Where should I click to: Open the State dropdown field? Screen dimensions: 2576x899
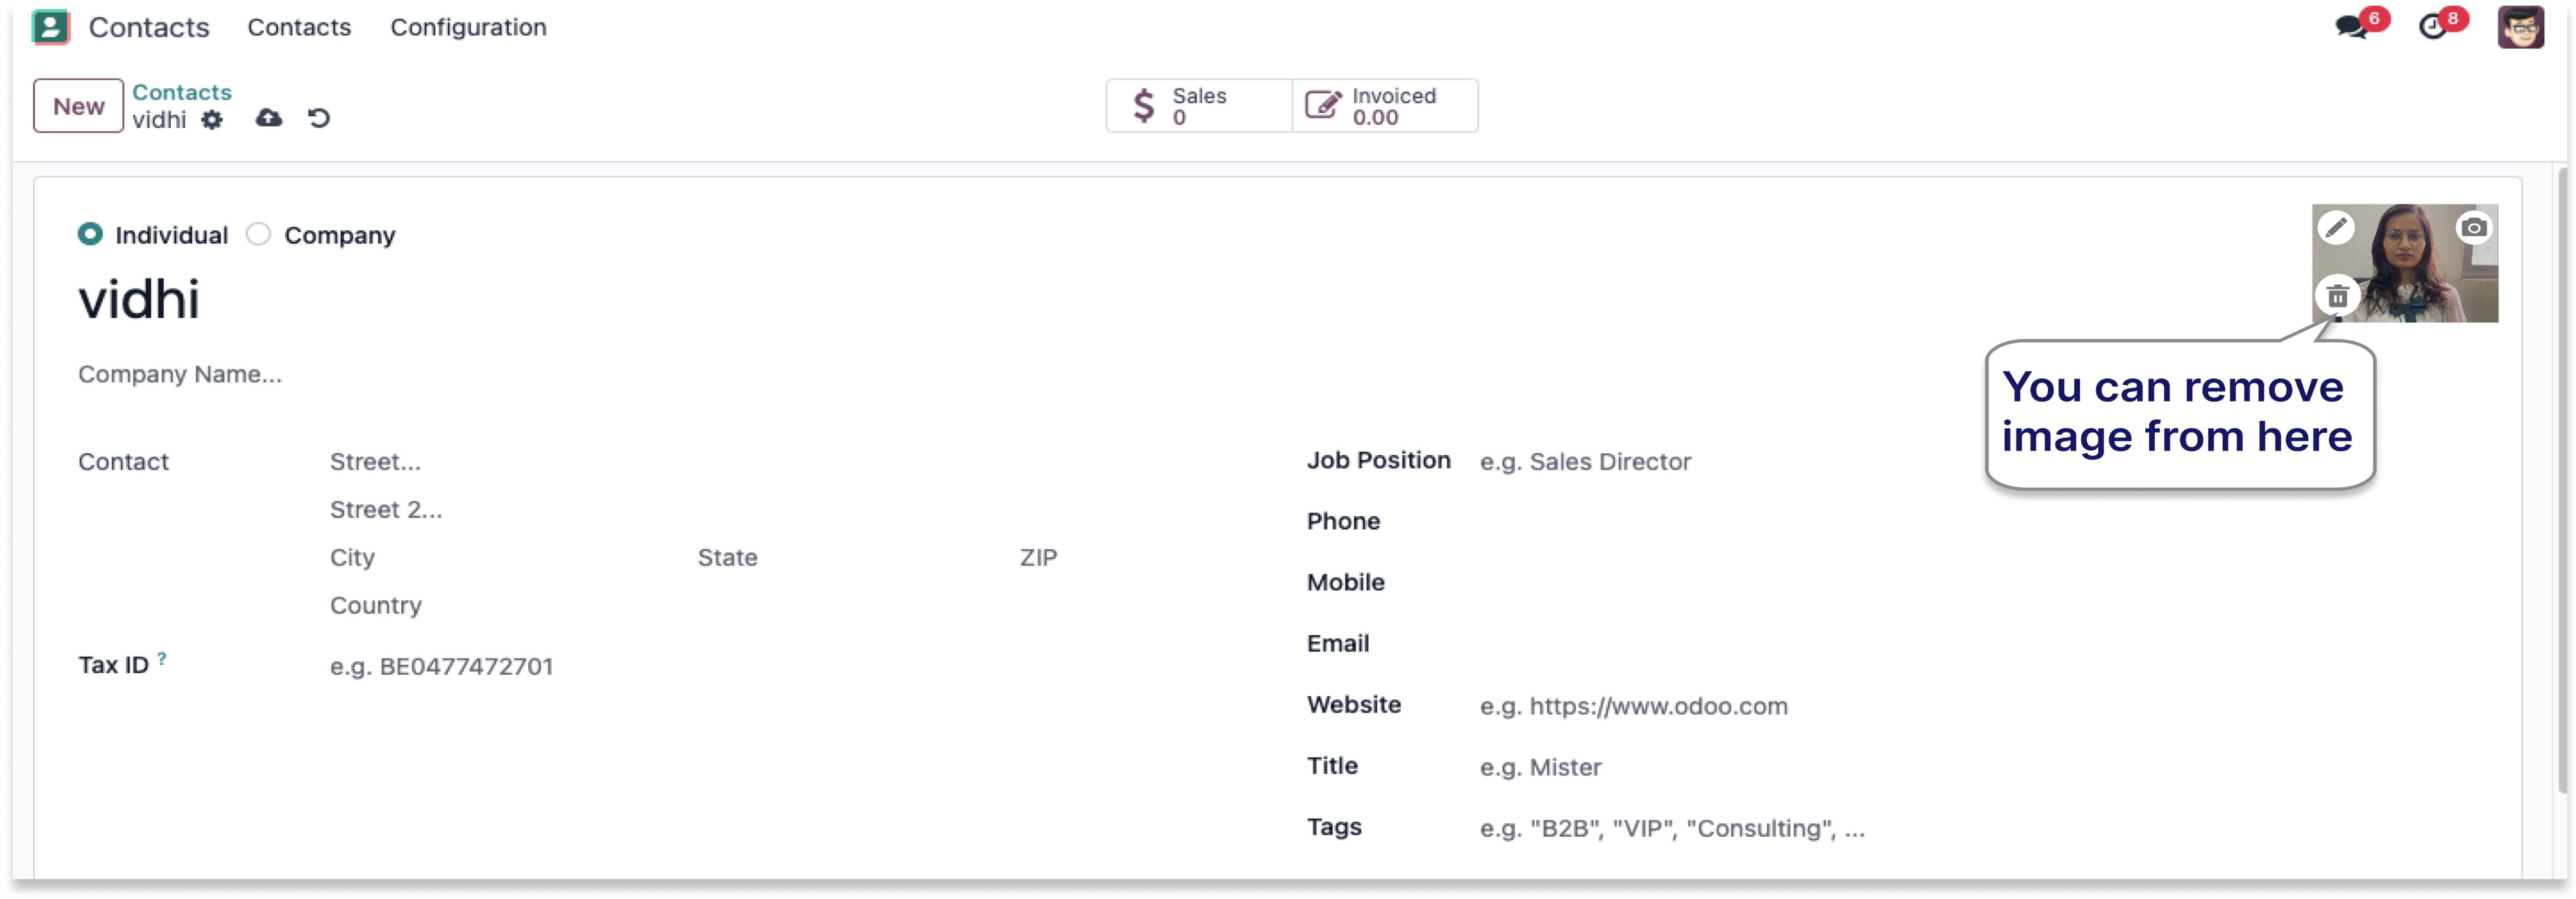click(x=840, y=557)
